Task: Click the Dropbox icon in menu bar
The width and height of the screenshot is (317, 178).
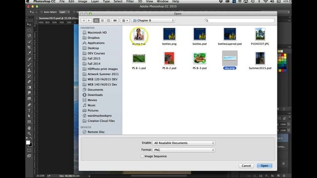Action: tap(221, 1)
